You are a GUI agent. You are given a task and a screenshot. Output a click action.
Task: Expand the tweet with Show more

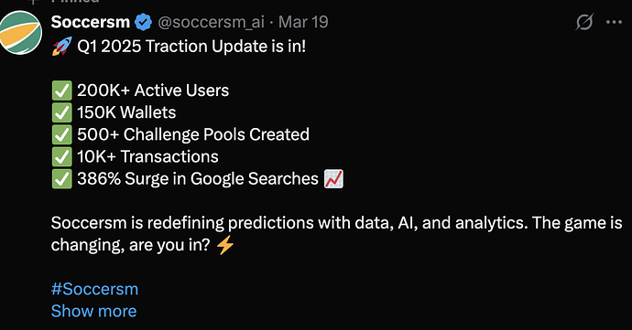(x=94, y=311)
